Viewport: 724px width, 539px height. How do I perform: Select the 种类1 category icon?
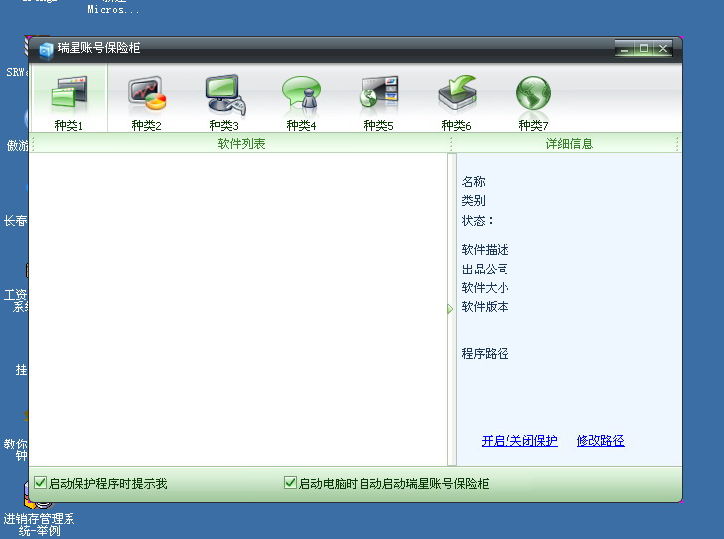(69, 98)
